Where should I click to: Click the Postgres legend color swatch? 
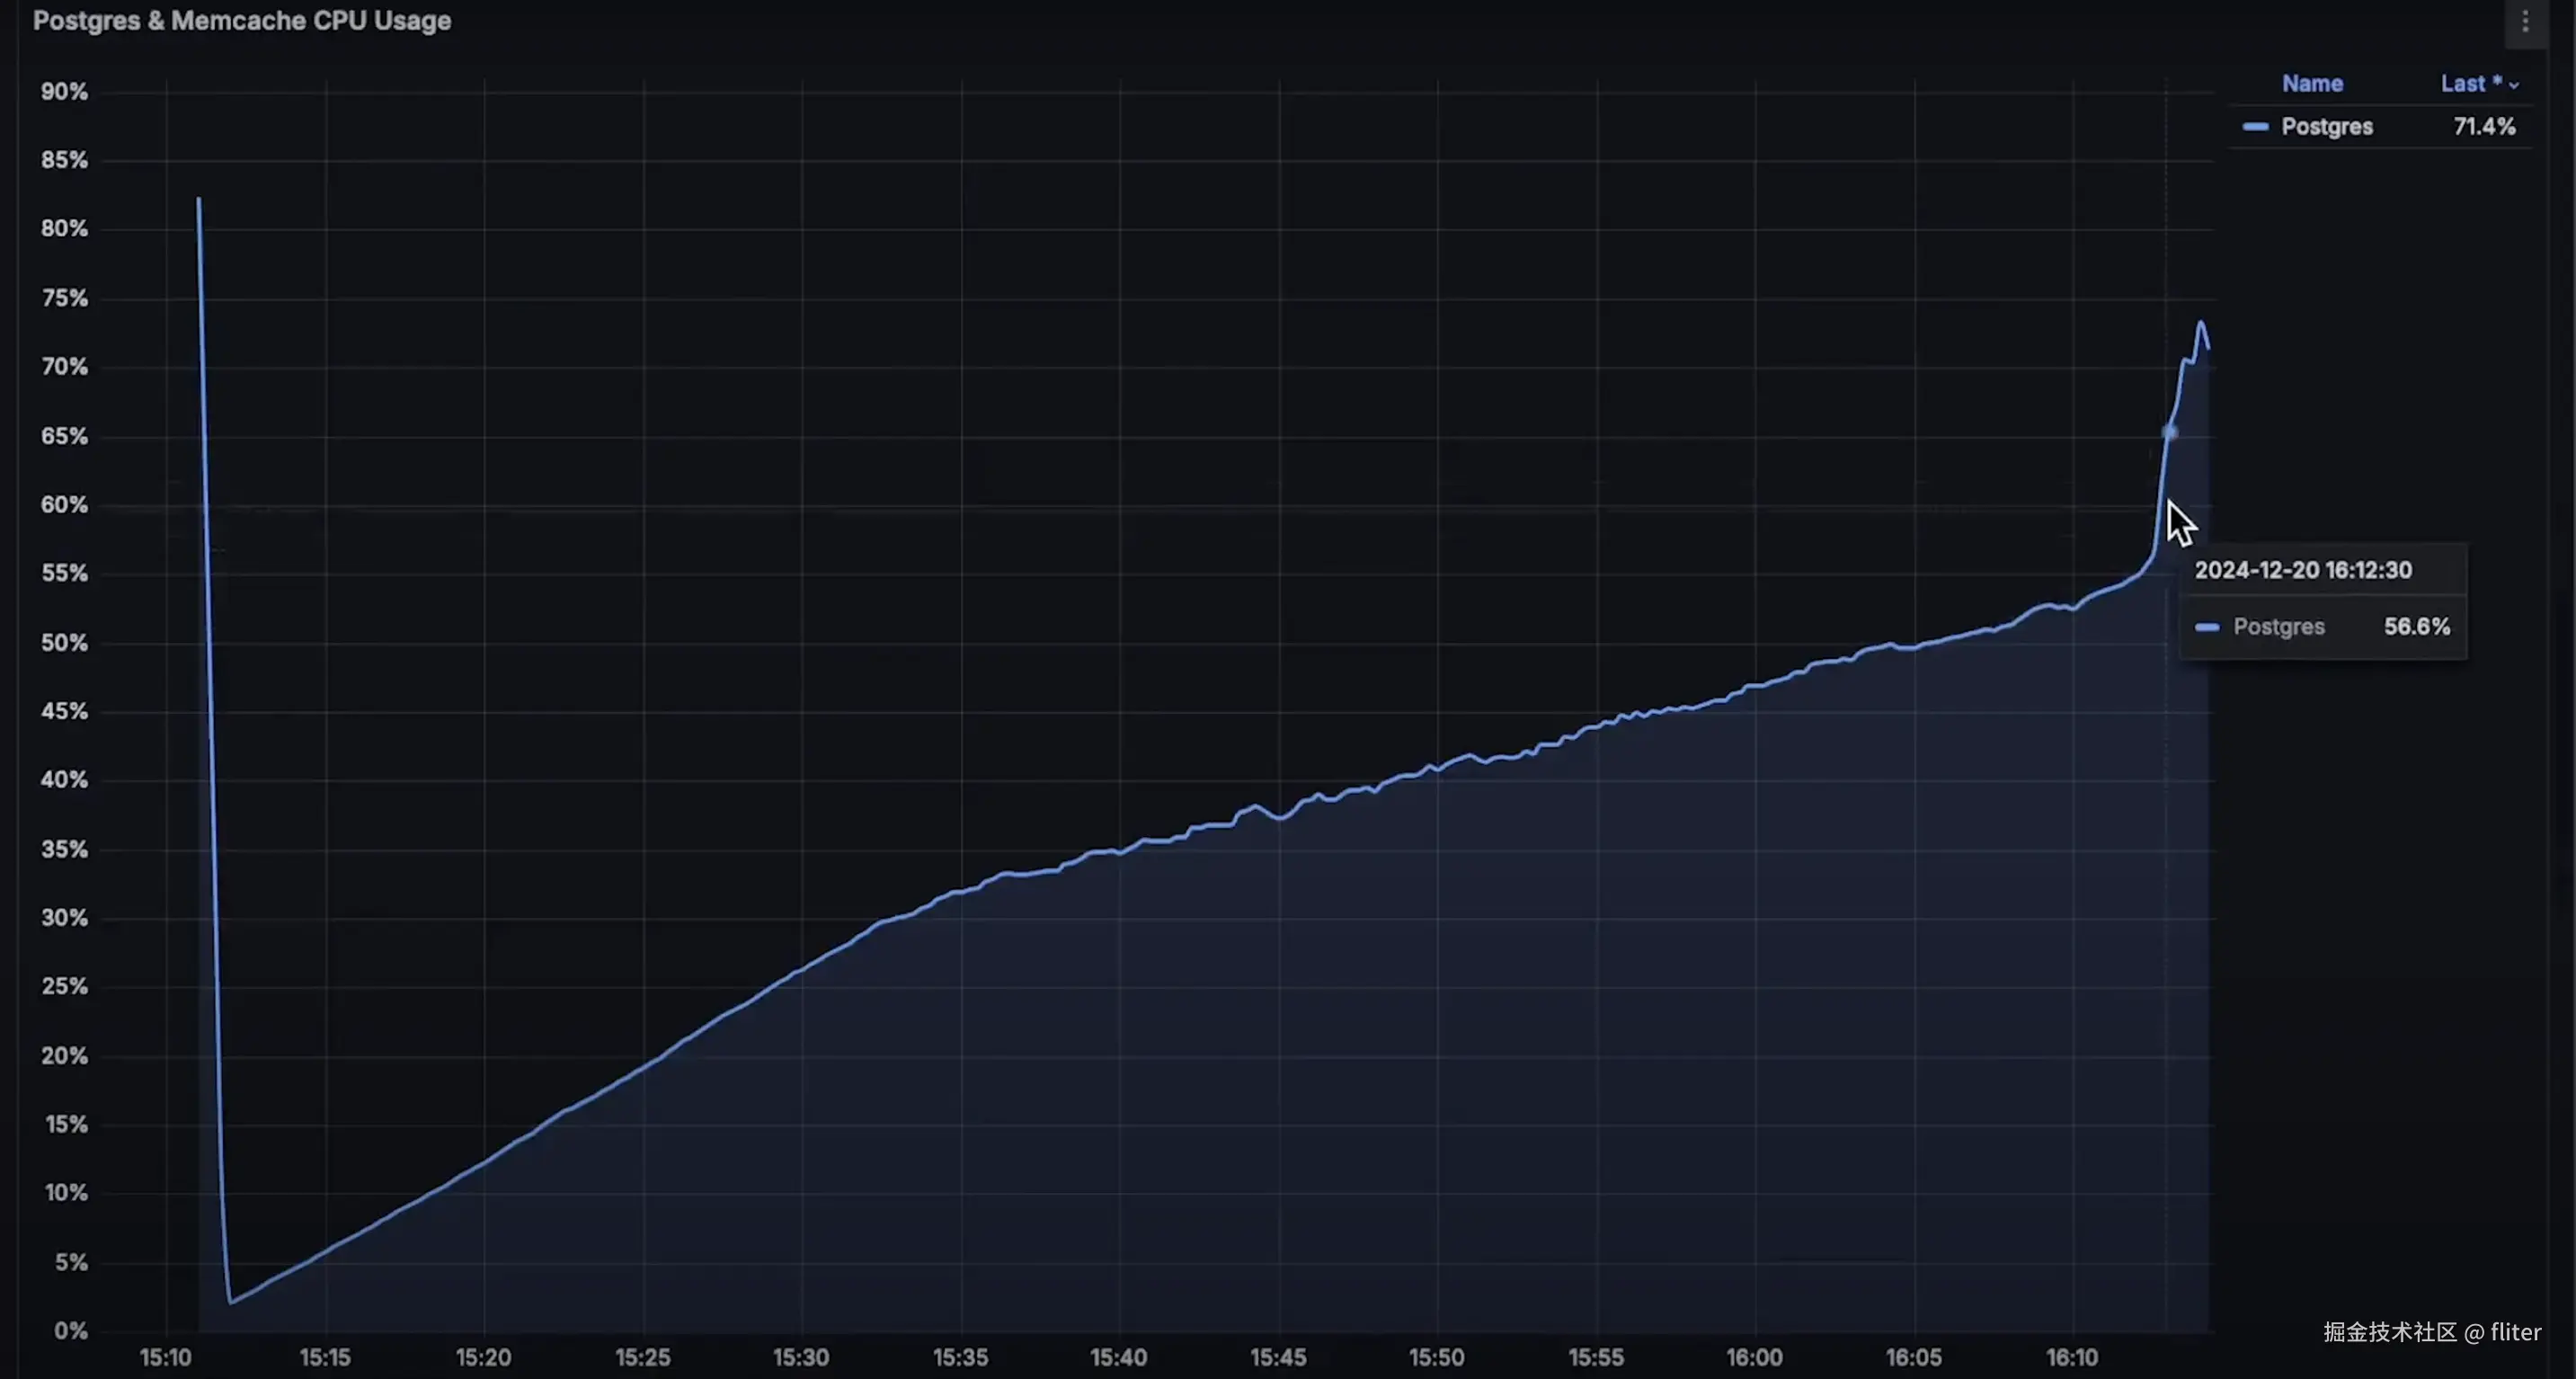pos(2255,127)
